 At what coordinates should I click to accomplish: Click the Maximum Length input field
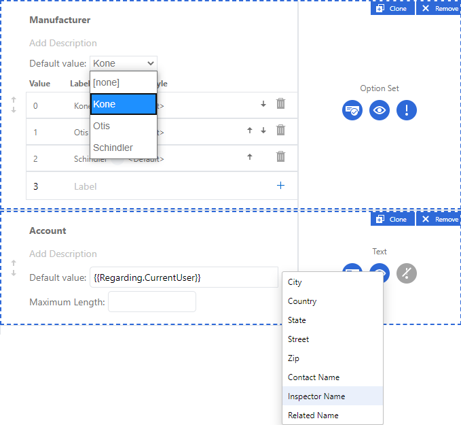152,302
